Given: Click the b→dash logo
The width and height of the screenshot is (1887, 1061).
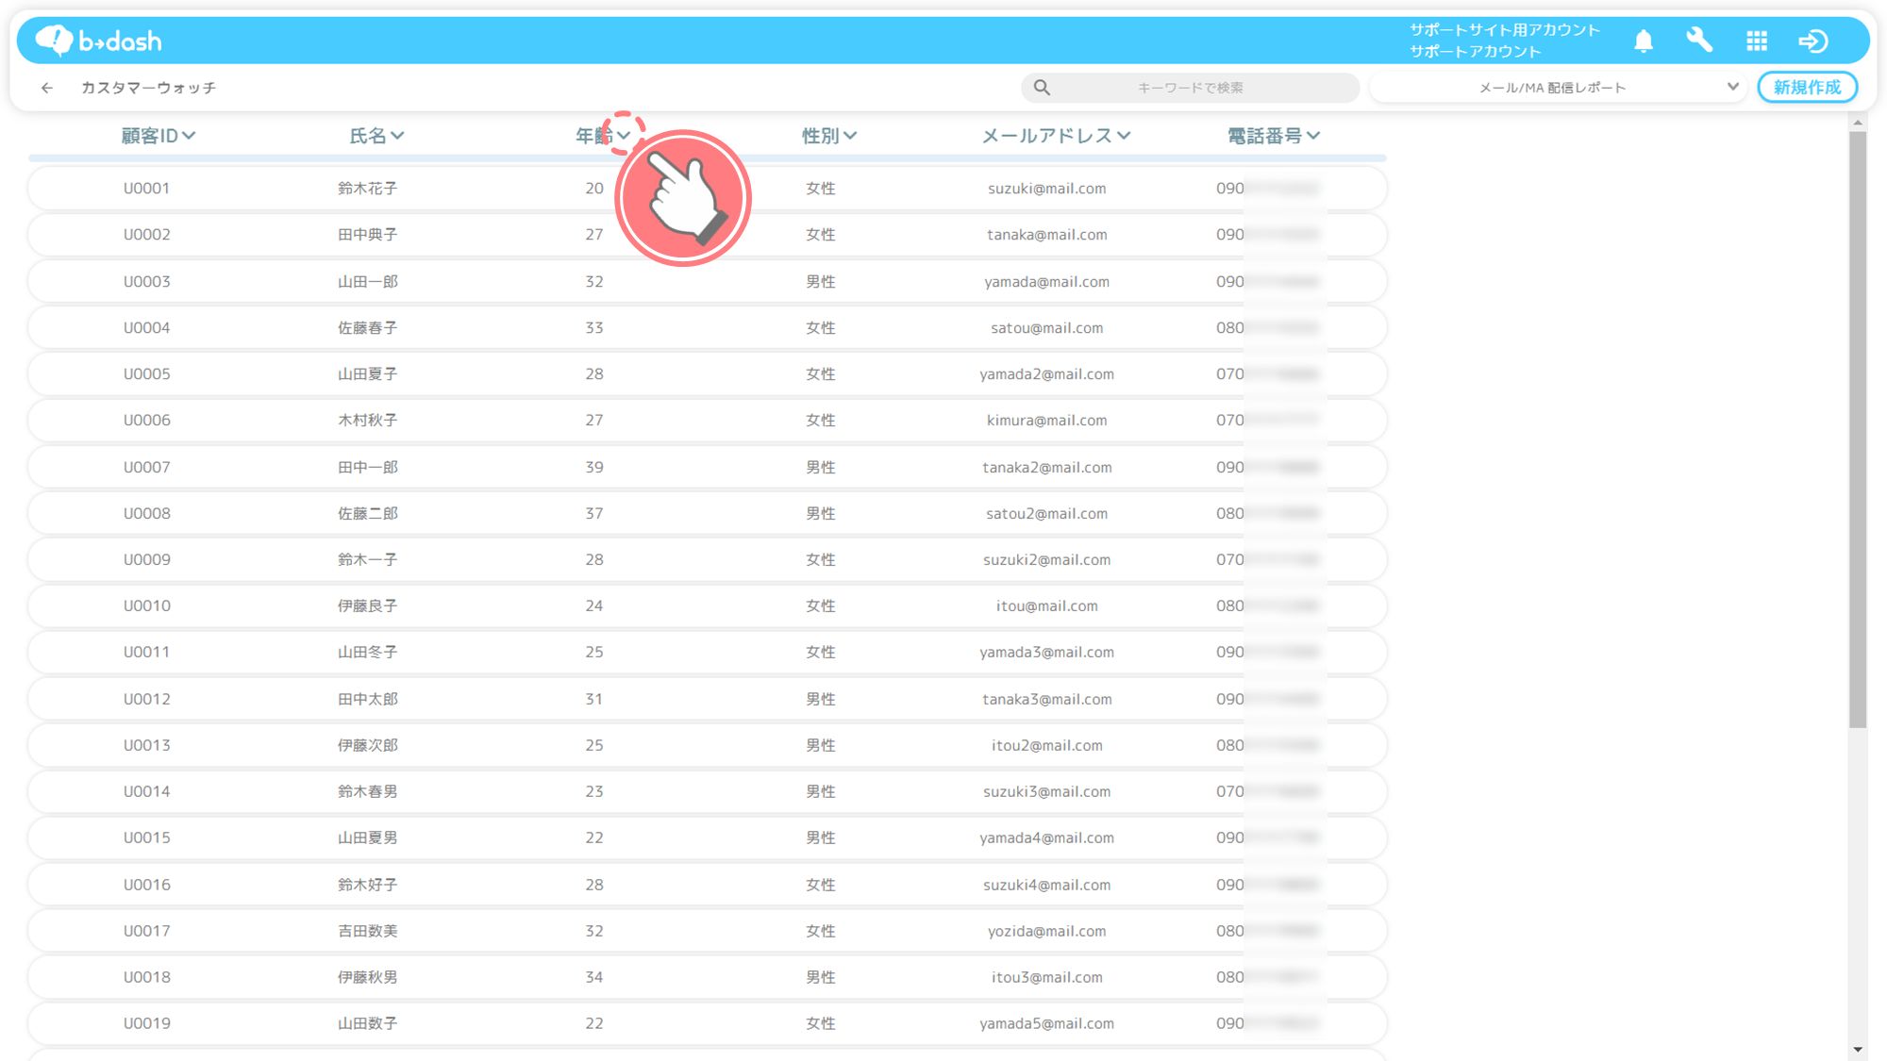Looking at the screenshot, I should 99,41.
